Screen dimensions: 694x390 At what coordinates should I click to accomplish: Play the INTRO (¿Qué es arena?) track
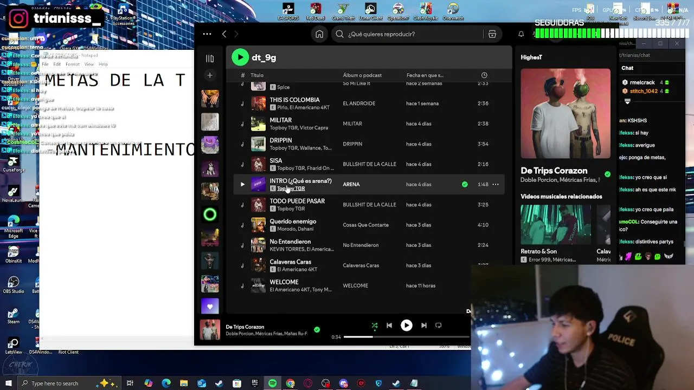[242, 184]
